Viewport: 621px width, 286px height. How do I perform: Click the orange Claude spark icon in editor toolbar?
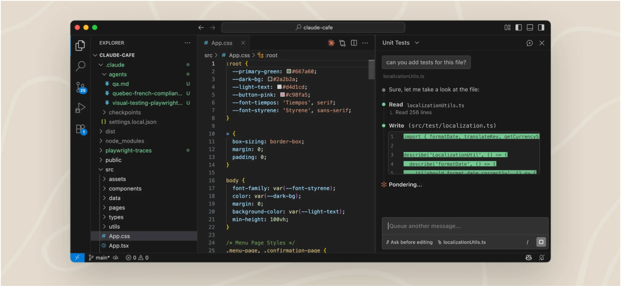(331, 43)
